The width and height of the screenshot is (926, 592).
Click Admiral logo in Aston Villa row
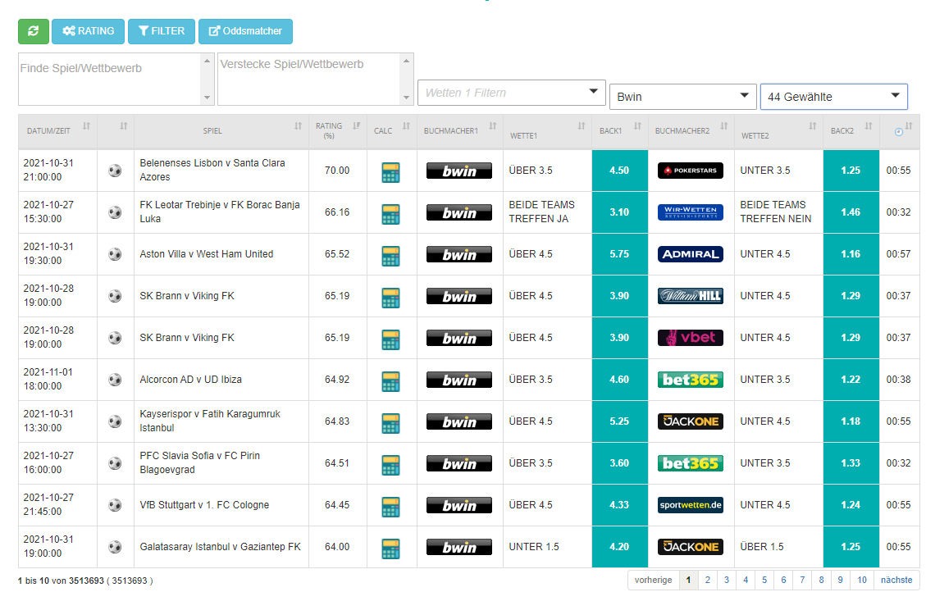coord(691,254)
